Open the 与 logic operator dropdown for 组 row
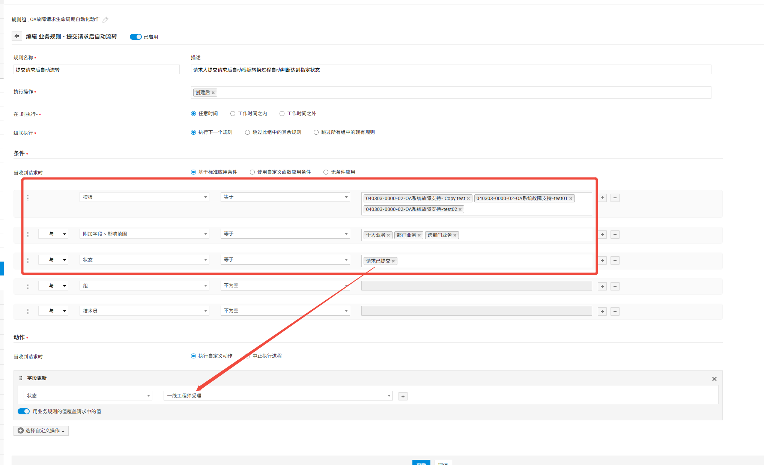This screenshot has width=764, height=465. point(53,286)
